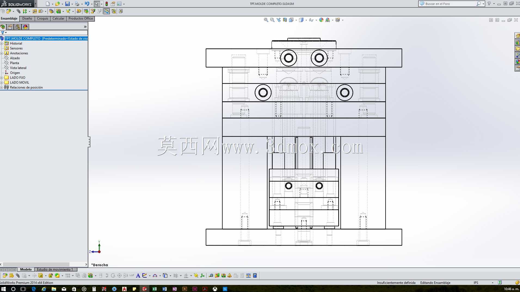This screenshot has height=292, width=520.
Task: Open the Save dropdown arrow
Action: pyautogui.click(x=72, y=4)
